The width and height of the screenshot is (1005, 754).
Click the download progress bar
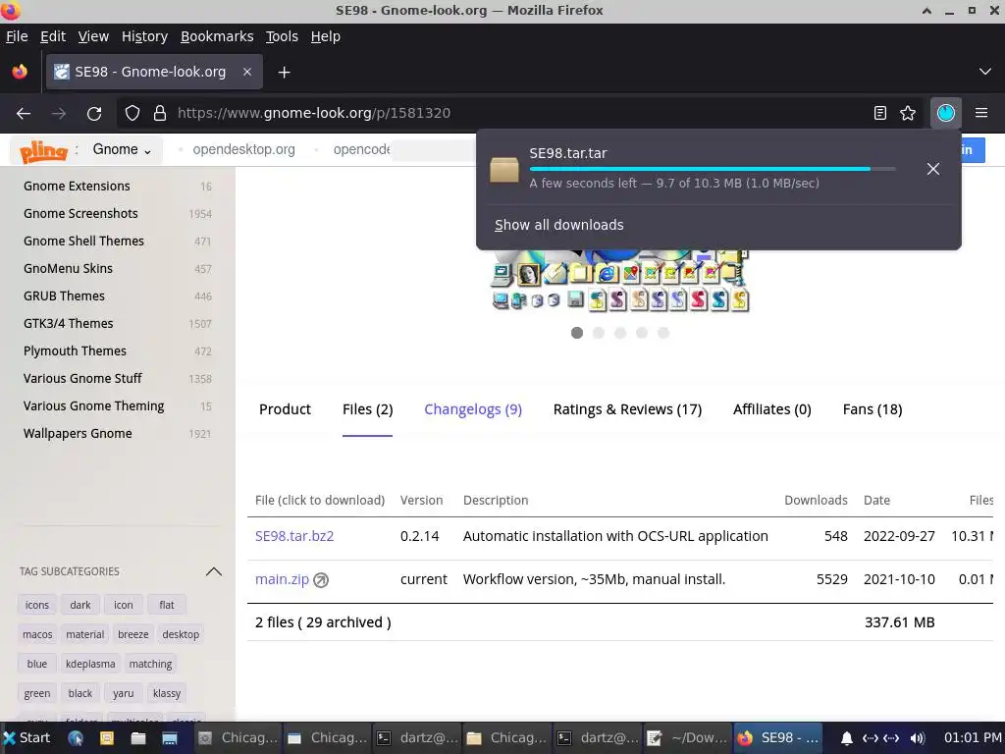click(x=713, y=169)
